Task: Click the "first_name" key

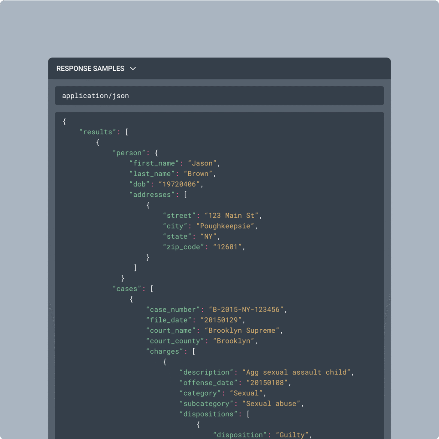Action: (154, 163)
